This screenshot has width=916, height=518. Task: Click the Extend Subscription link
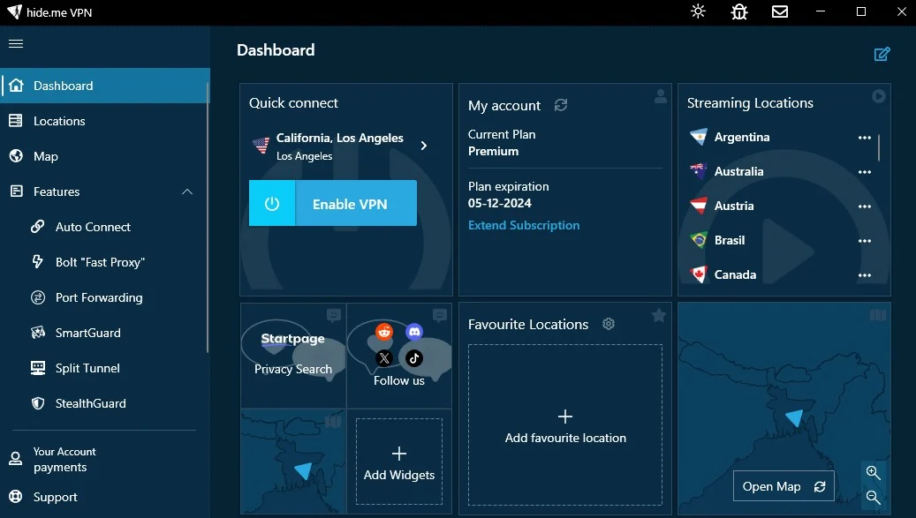pyautogui.click(x=524, y=225)
